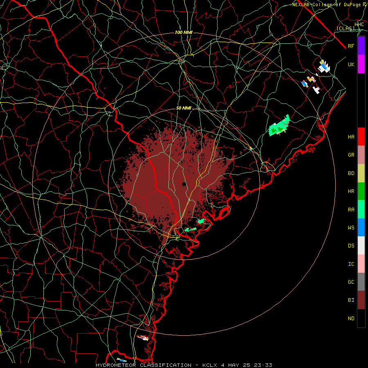Click the RA light green legend swatch
Screen dimensions: 368x368
point(361,209)
